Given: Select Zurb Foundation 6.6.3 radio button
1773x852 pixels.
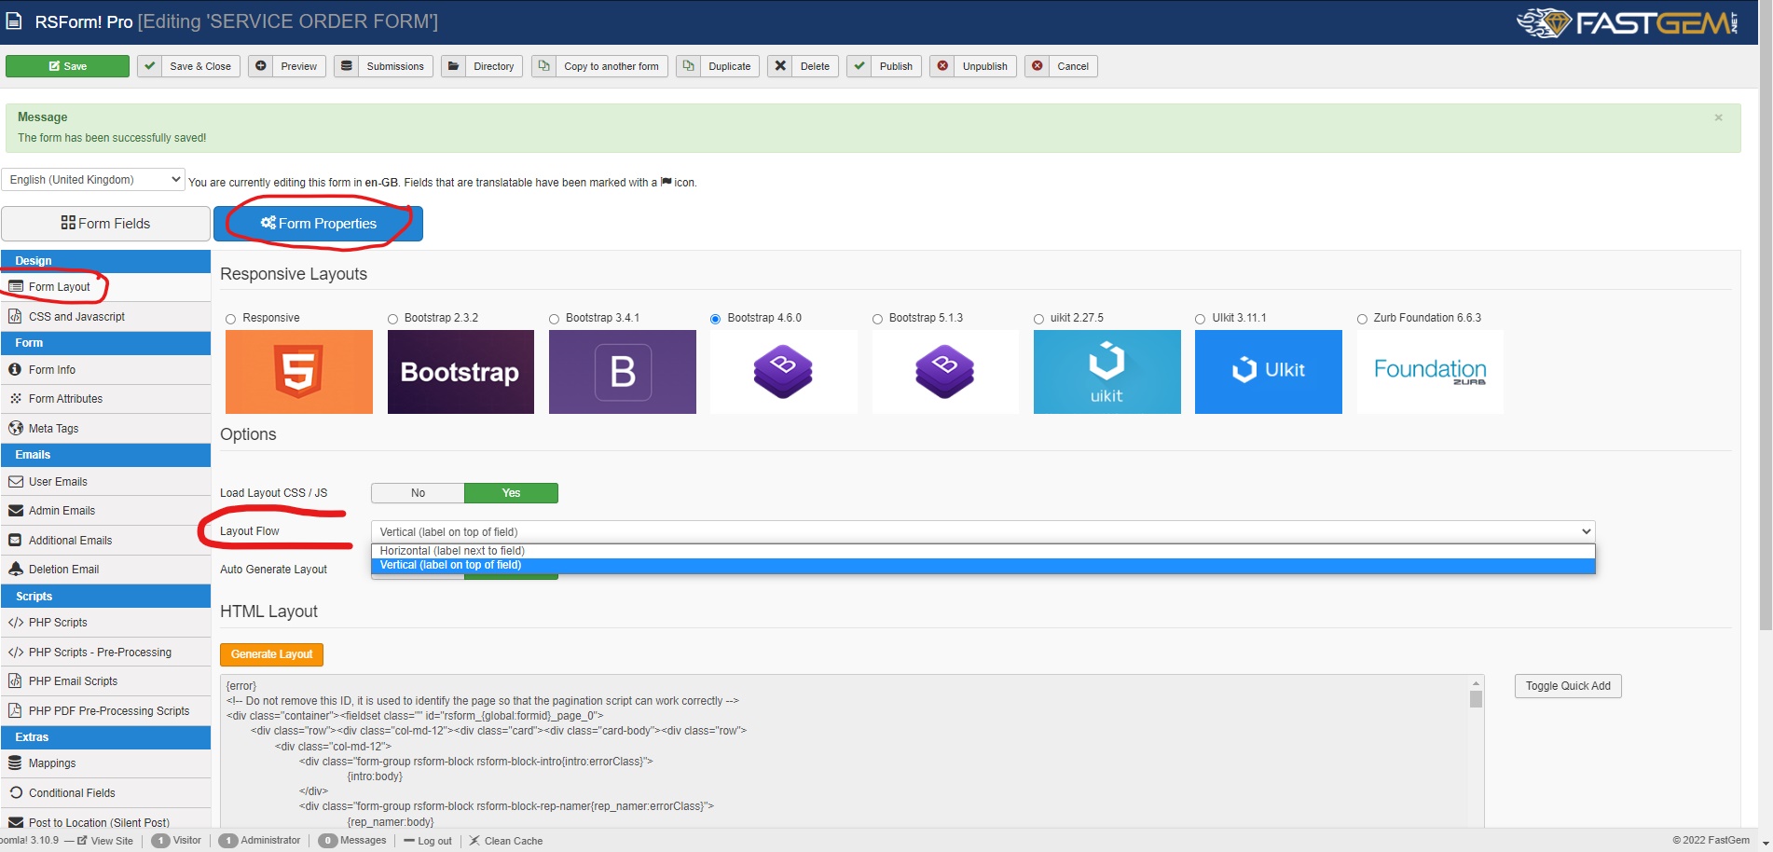Looking at the screenshot, I should click(1362, 319).
